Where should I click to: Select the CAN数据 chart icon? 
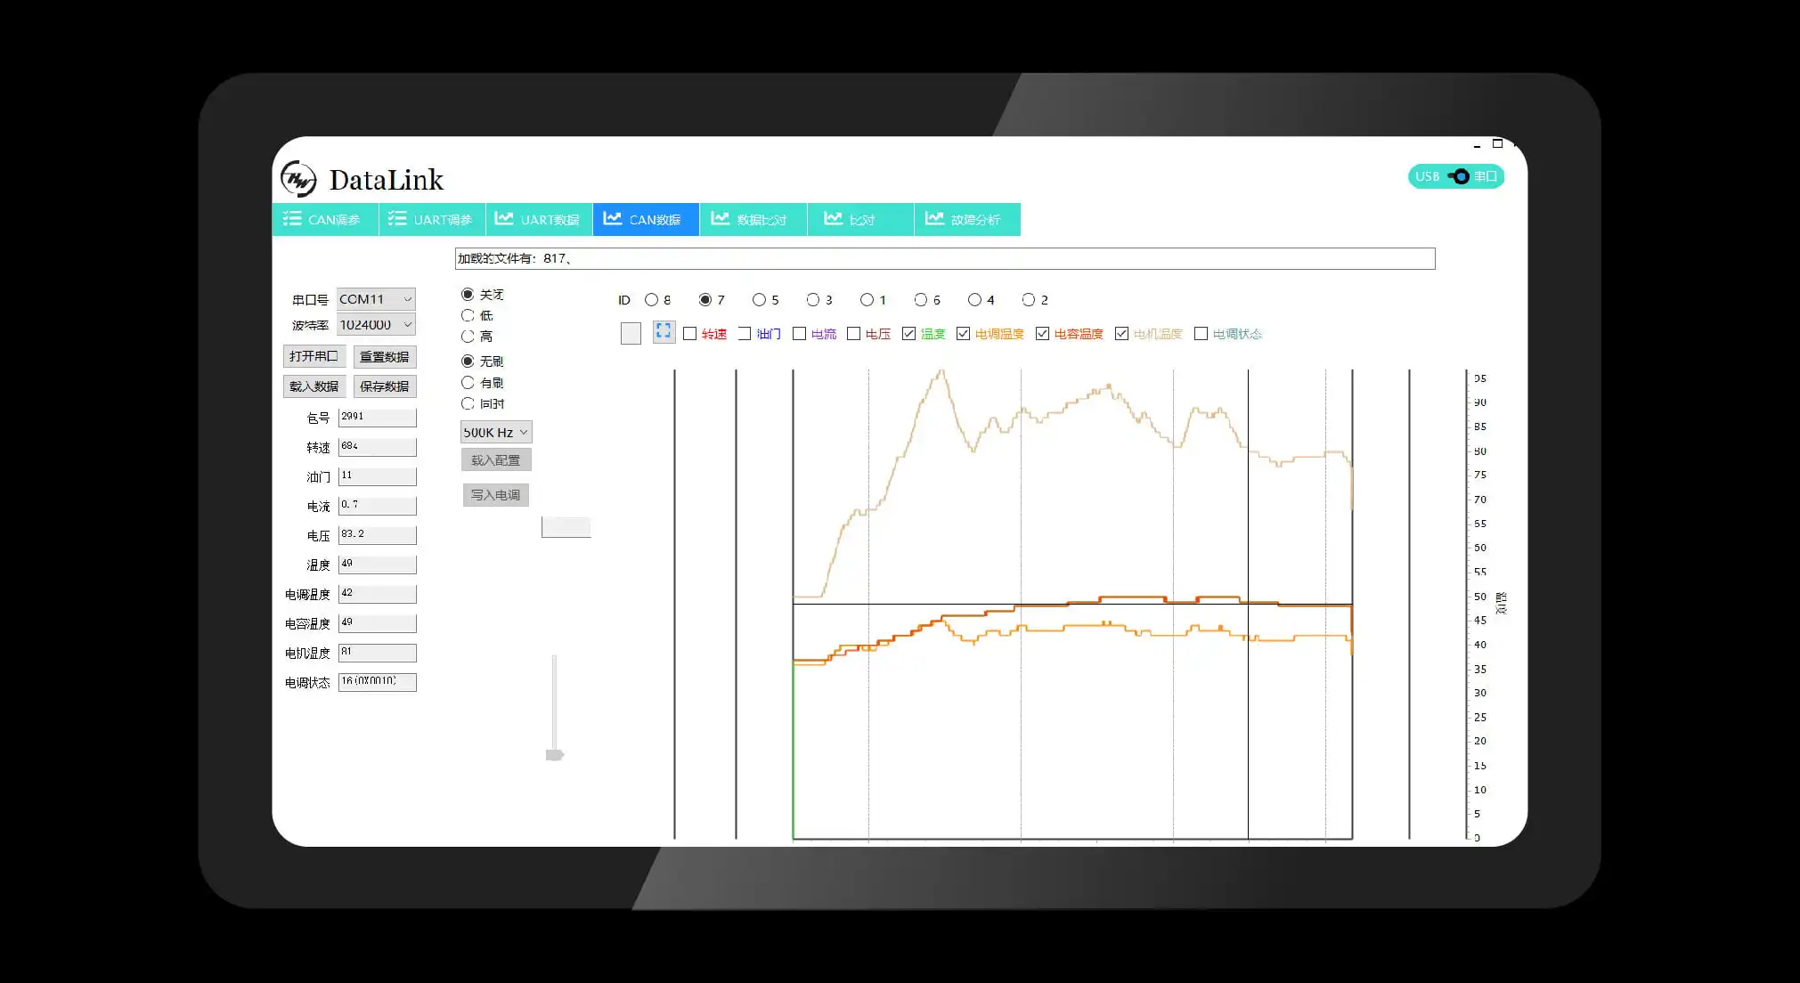click(x=612, y=219)
